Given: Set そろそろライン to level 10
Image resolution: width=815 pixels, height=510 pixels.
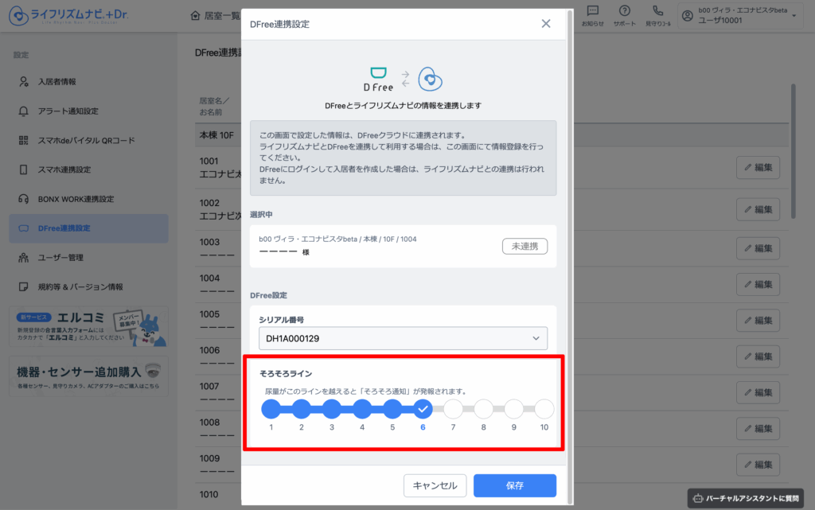Looking at the screenshot, I should [x=544, y=409].
